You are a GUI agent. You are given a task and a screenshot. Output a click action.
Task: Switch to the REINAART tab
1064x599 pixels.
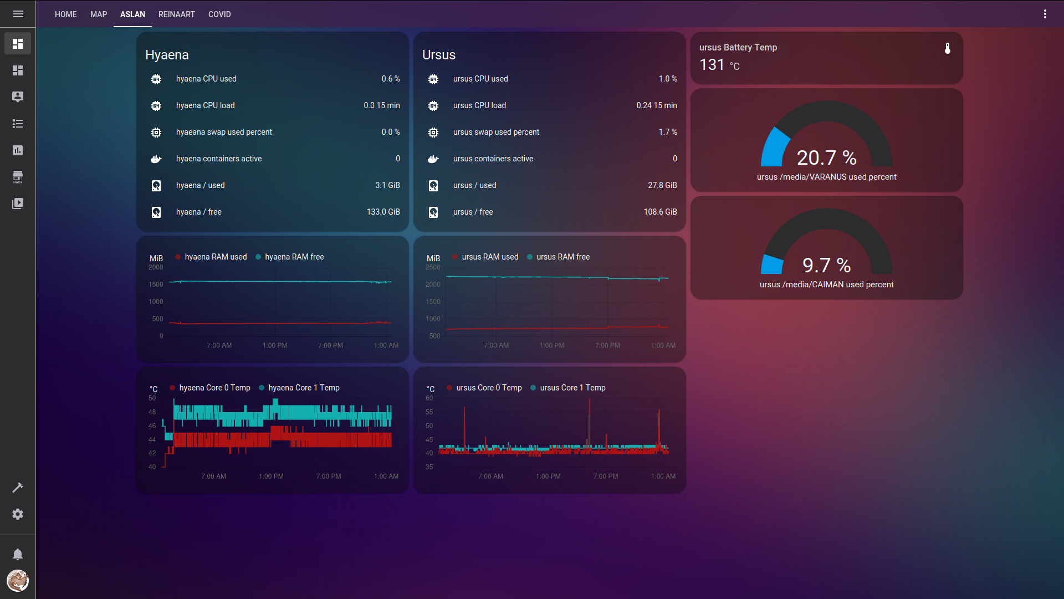coord(177,14)
